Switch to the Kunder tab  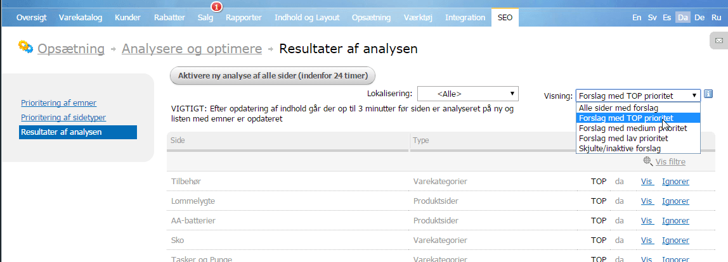[128, 18]
